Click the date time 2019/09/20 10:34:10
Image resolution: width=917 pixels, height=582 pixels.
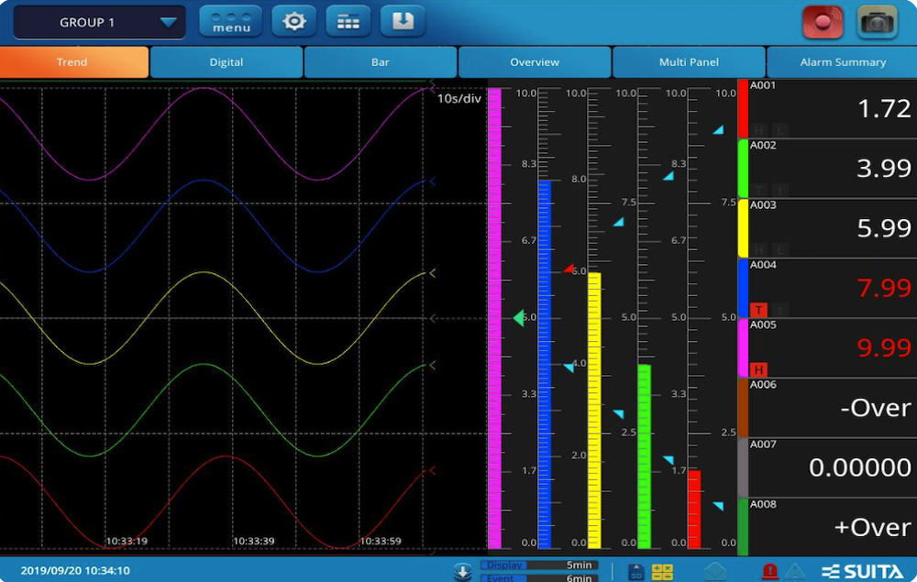pyautogui.click(x=75, y=570)
